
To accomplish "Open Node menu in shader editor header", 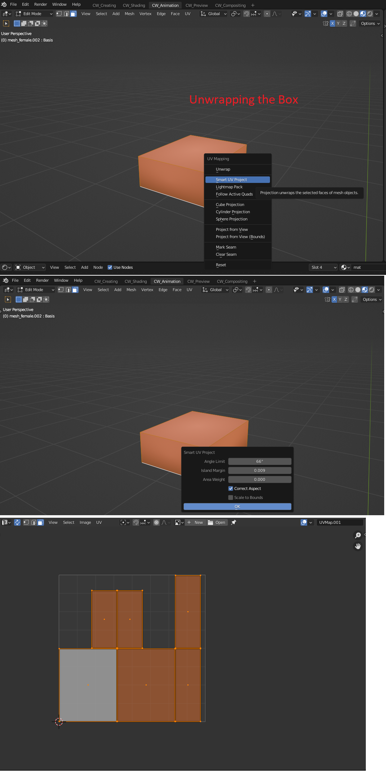I will 98,267.
